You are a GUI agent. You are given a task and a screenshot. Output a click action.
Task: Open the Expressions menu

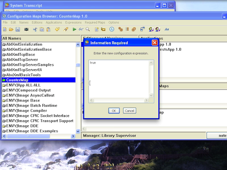pyautogui.click(x=74, y=22)
